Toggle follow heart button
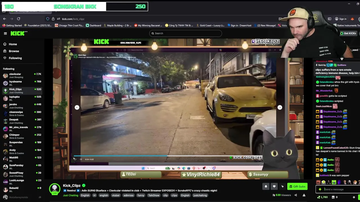This screenshot has width=360, height=202. pos(274,187)
